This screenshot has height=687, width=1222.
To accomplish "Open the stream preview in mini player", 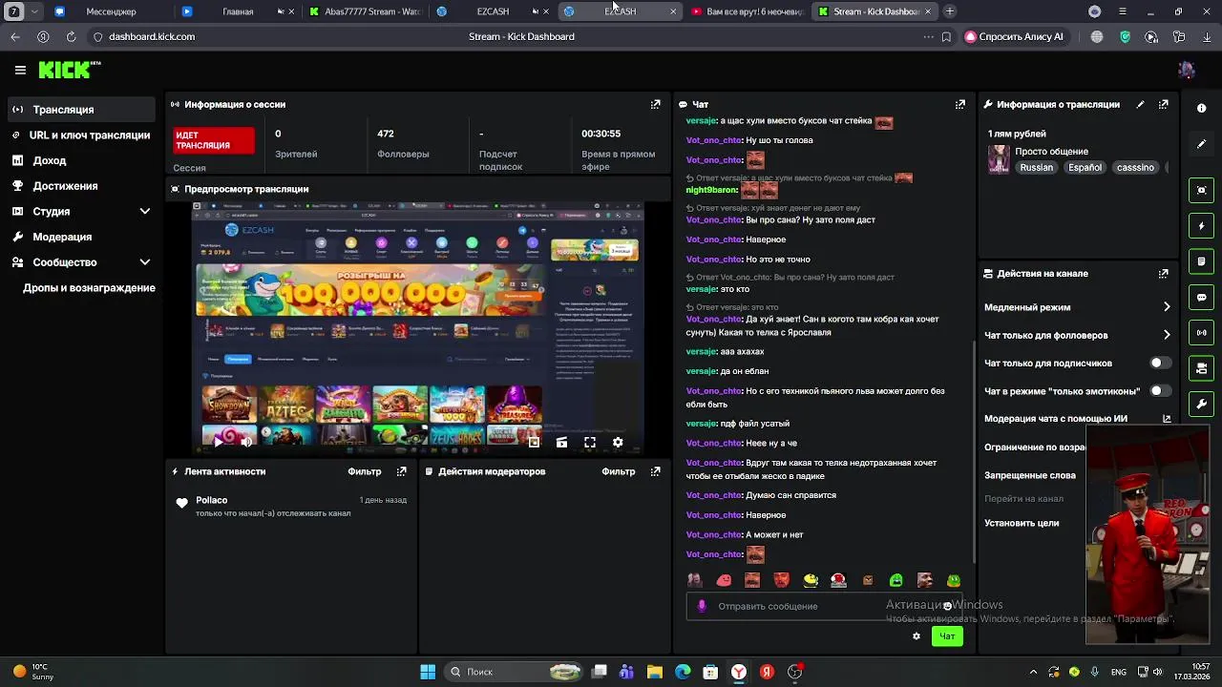I will click(x=534, y=442).
